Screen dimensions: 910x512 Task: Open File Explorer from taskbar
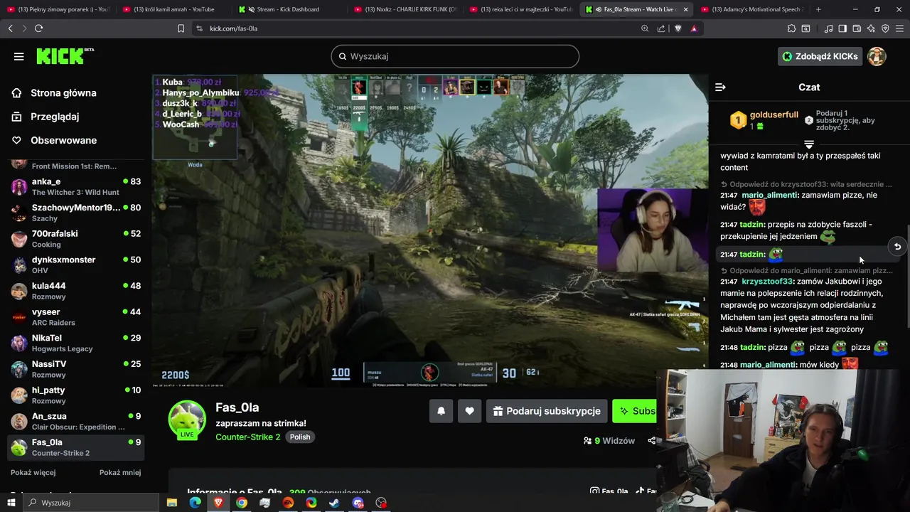[x=171, y=503]
